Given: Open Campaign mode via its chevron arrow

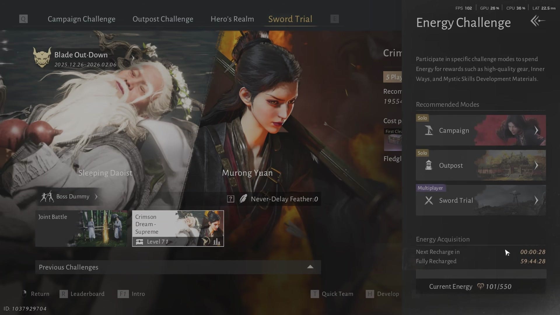Looking at the screenshot, I should (x=537, y=130).
